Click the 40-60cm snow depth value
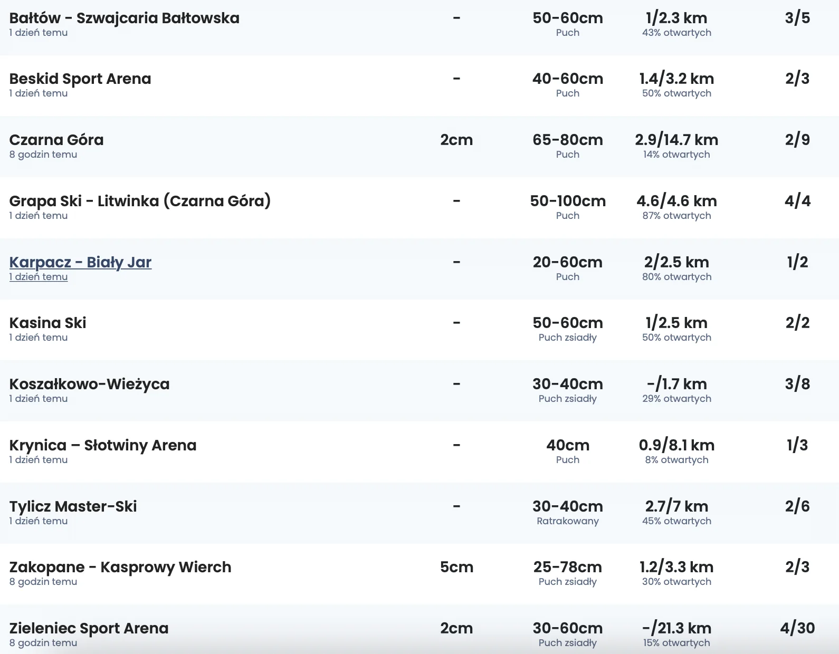This screenshot has width=839, height=654. point(568,79)
